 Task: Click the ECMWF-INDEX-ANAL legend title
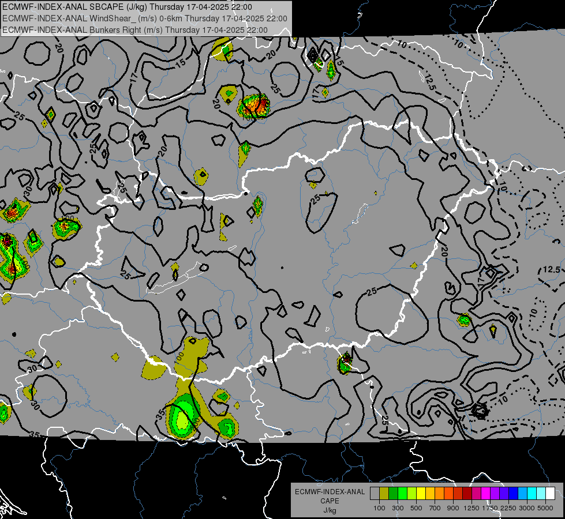tap(330, 492)
